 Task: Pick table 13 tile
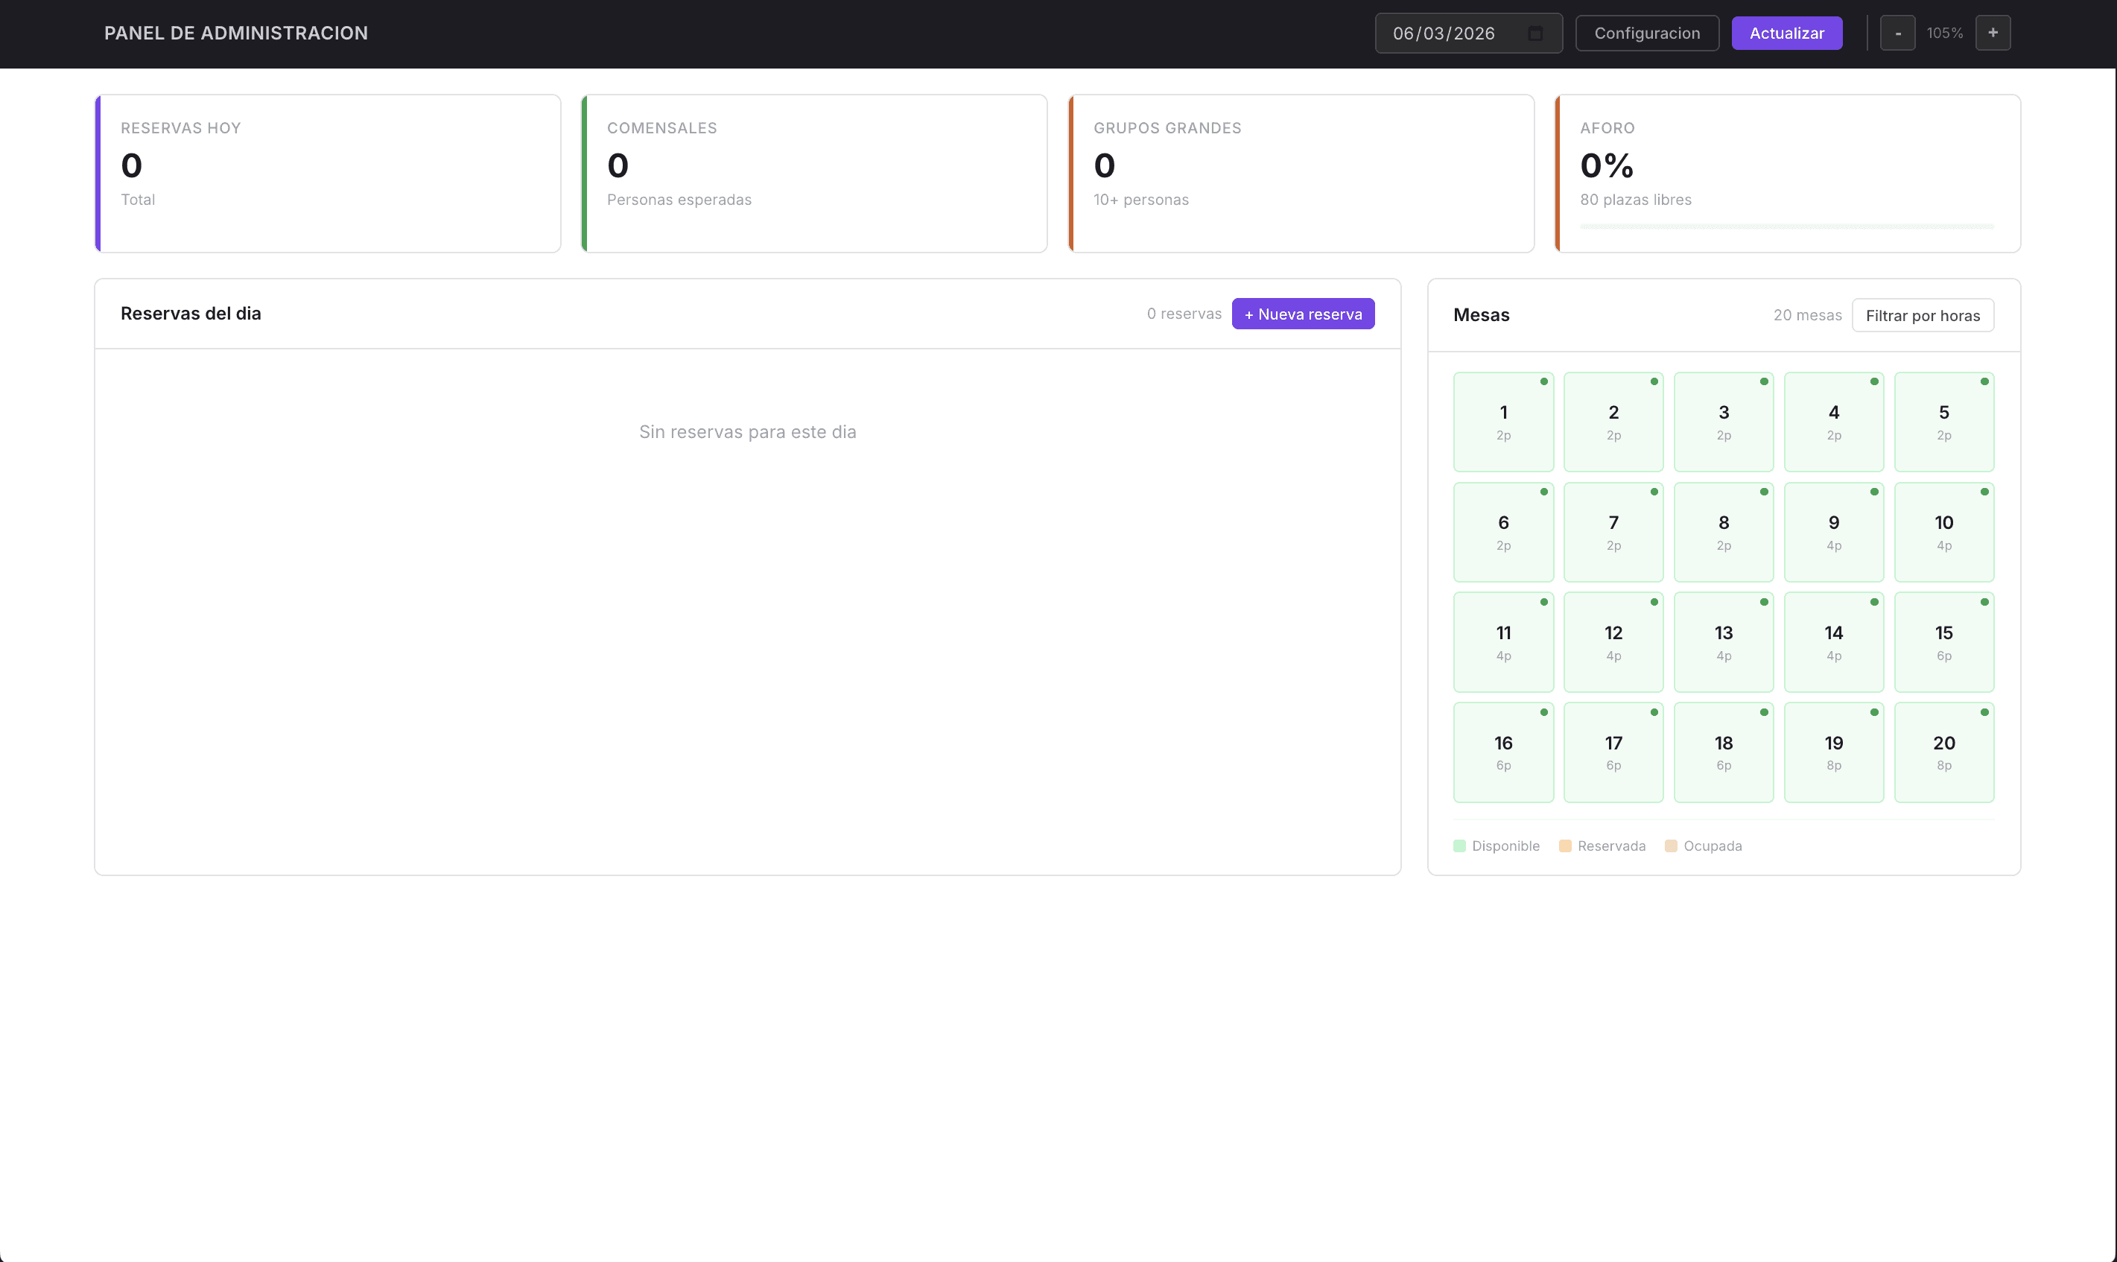[1724, 642]
